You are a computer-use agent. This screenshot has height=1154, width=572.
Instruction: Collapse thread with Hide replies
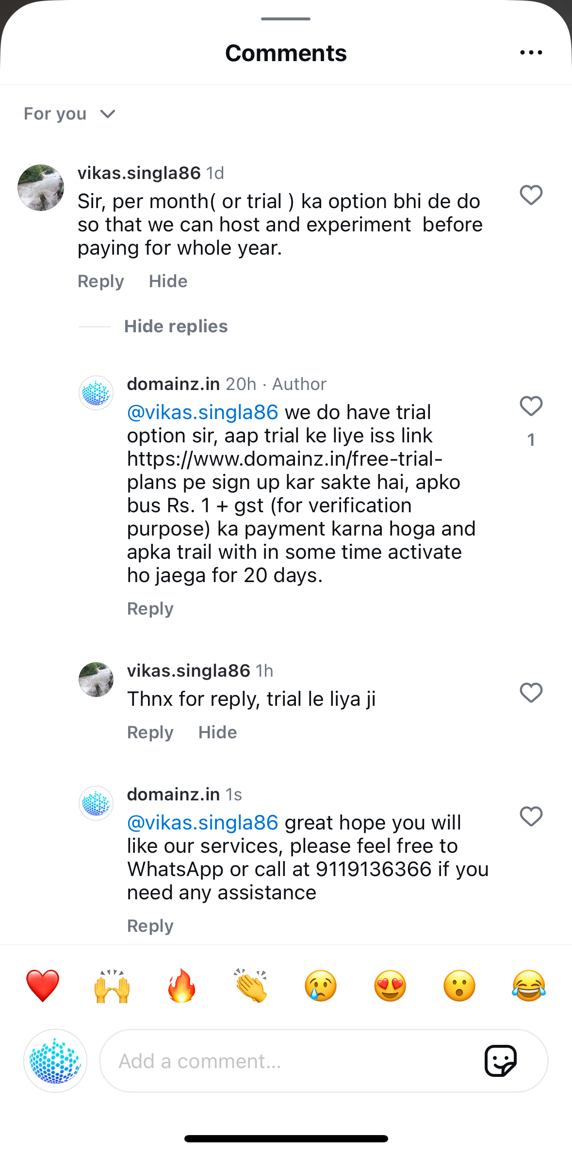coord(176,326)
